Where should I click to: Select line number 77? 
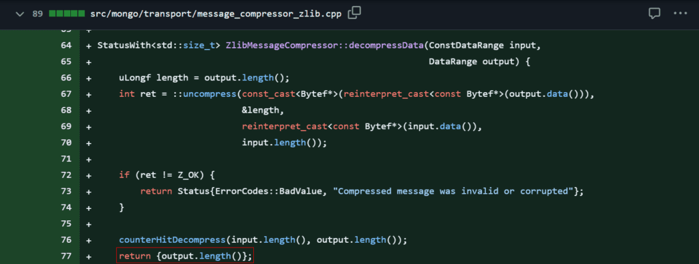pyautogui.click(x=66, y=256)
